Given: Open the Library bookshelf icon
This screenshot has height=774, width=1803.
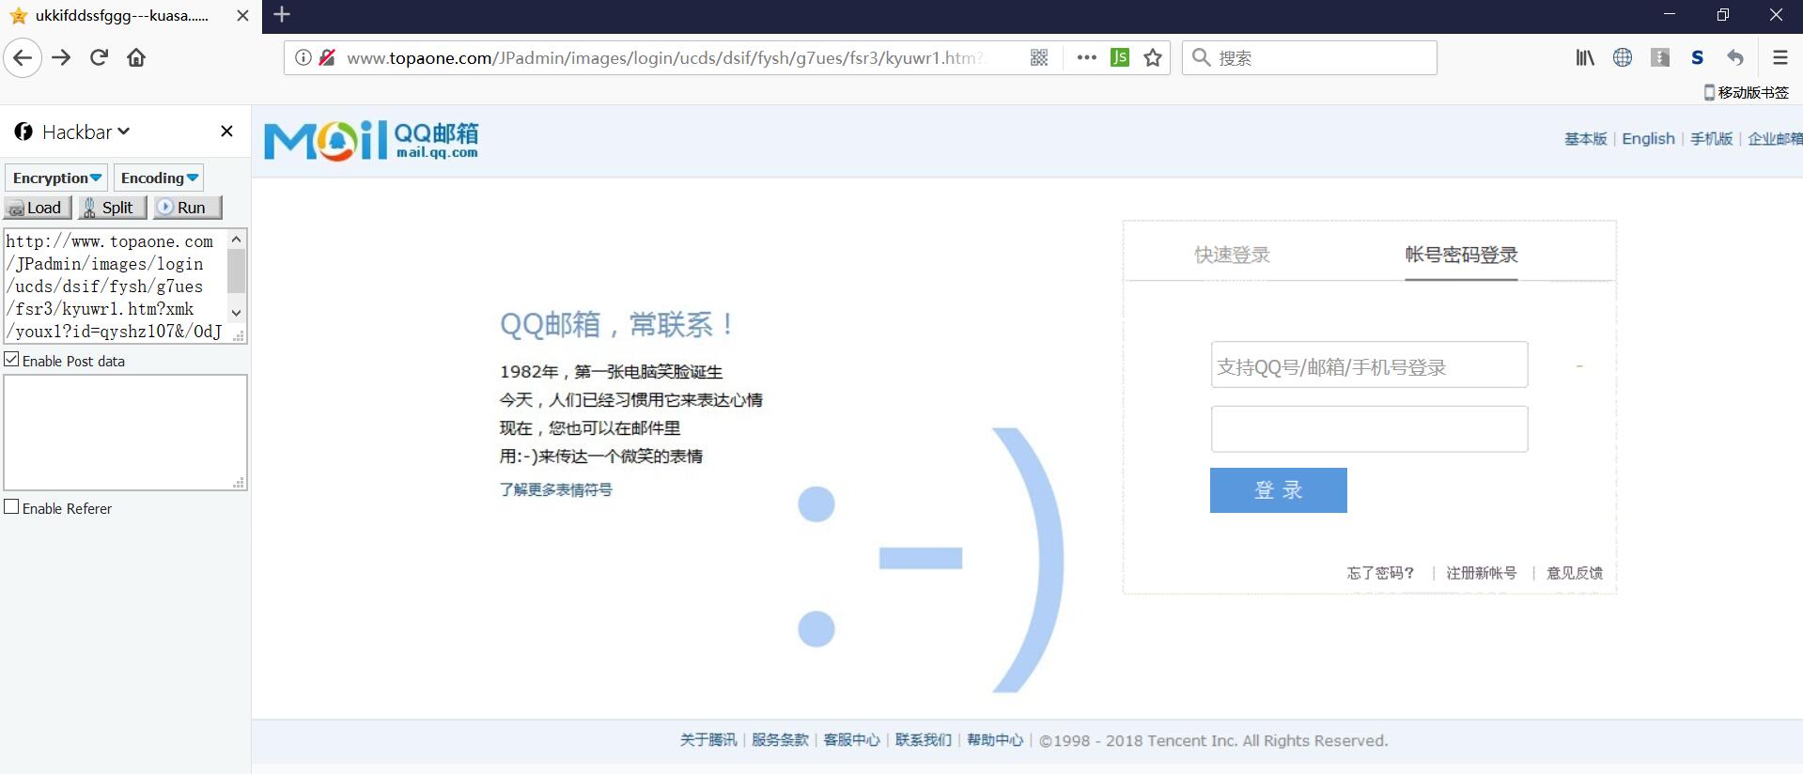Looking at the screenshot, I should pos(1585,58).
